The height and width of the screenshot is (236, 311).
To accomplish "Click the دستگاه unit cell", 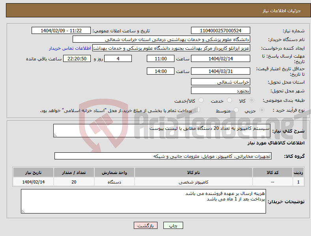I will click(x=114, y=182).
